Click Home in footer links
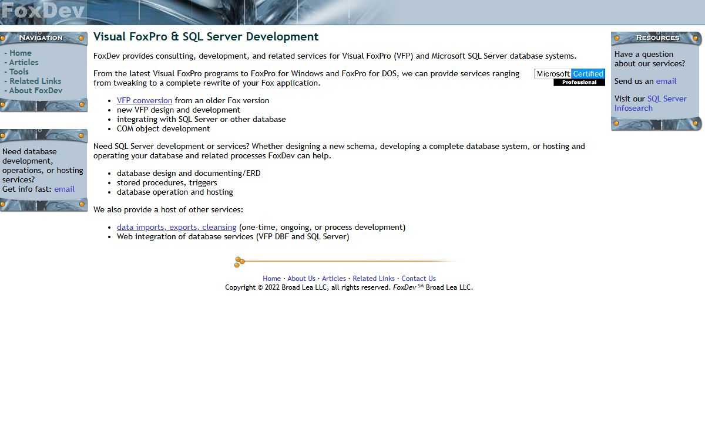 coord(271,279)
